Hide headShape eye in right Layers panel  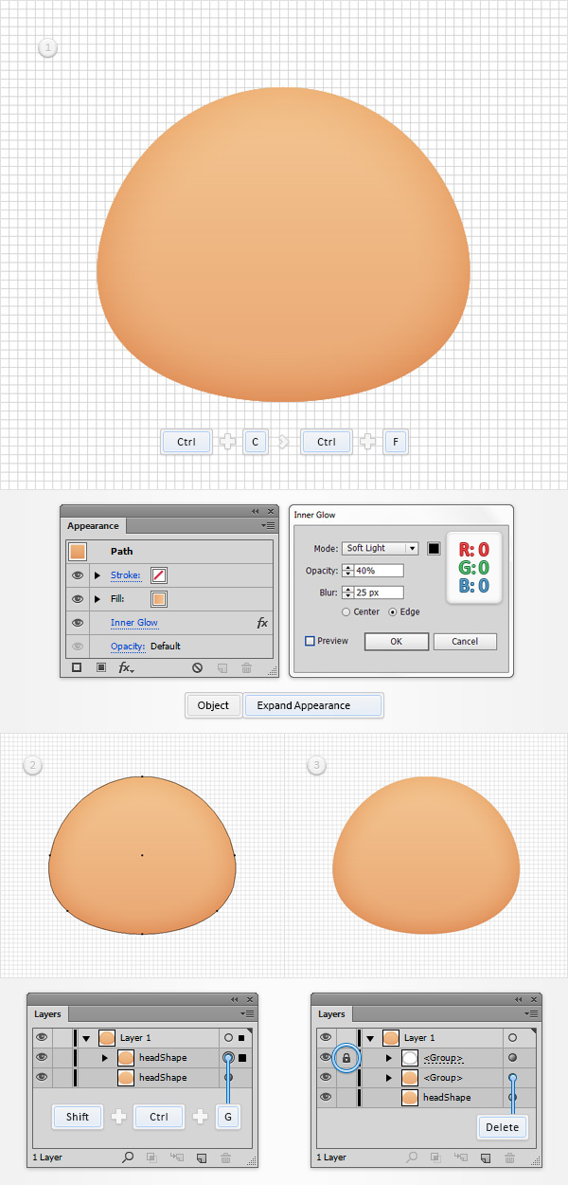pyautogui.click(x=326, y=1097)
